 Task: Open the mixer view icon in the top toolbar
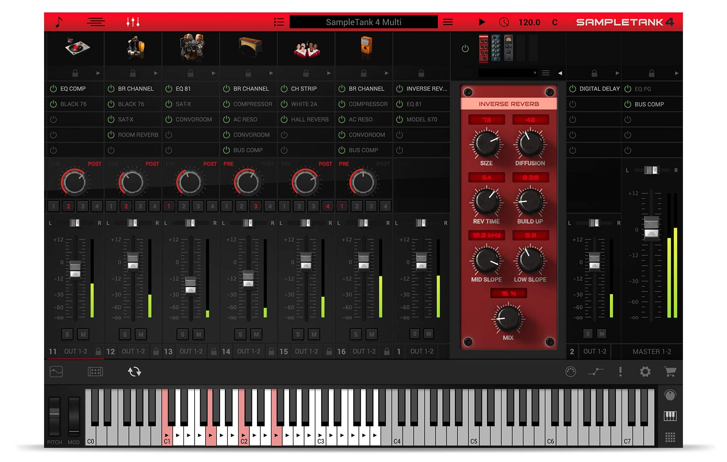point(133,22)
